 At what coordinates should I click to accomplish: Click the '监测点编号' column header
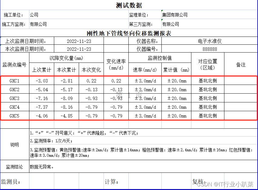15,64
